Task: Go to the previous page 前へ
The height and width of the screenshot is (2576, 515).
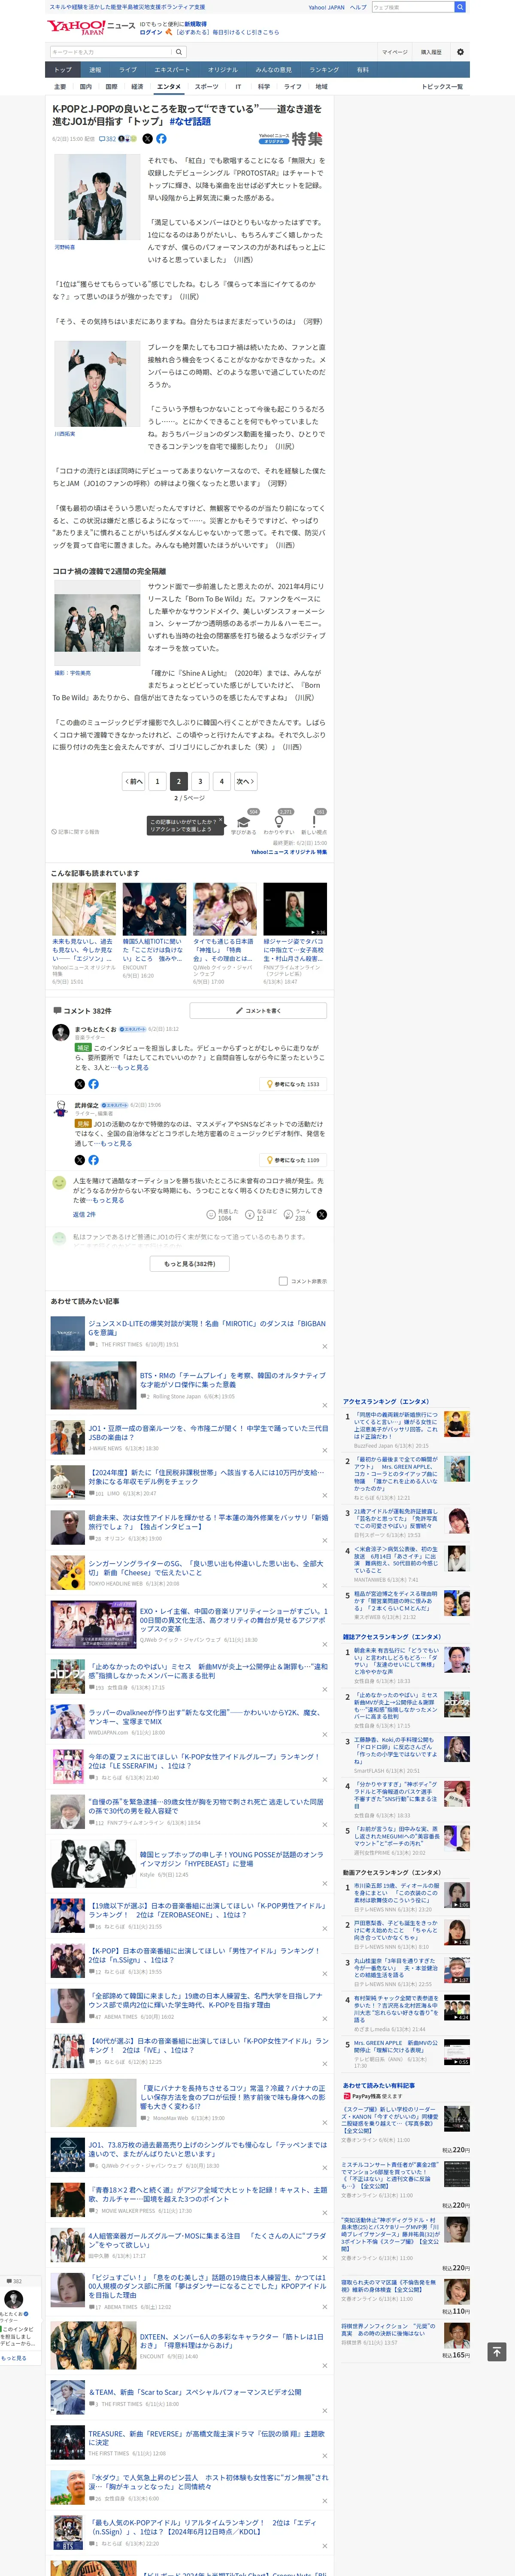Action: (134, 781)
